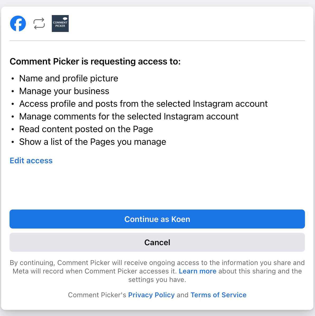Screen dimensions: 315x316
Task: Click the Cancel button
Action: 157,242
